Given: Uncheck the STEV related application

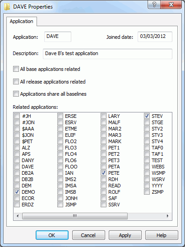Looking at the screenshot, I should [x=147, y=116].
